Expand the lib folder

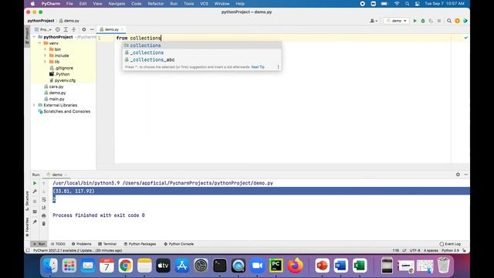45,62
